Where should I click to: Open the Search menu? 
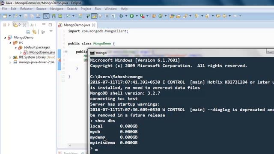(x=72, y=9)
